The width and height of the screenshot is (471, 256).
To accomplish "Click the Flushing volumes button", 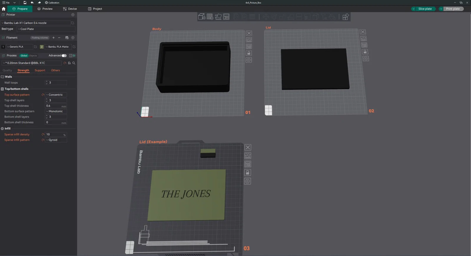I will 40,38.
